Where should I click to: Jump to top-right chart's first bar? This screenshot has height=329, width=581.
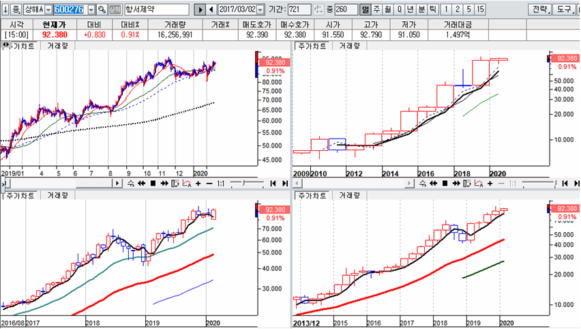[565, 183]
